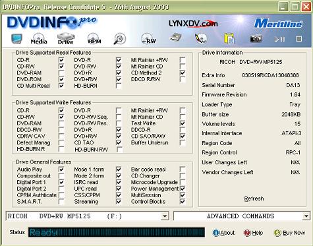Open the RPM test disc icon
This screenshot has height=246, width=313.
click(94, 39)
